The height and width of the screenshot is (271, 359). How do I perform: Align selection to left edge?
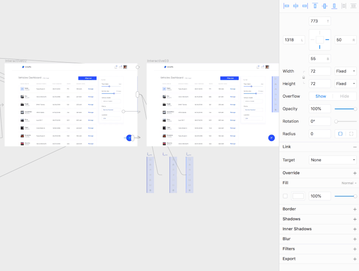tap(286, 6)
